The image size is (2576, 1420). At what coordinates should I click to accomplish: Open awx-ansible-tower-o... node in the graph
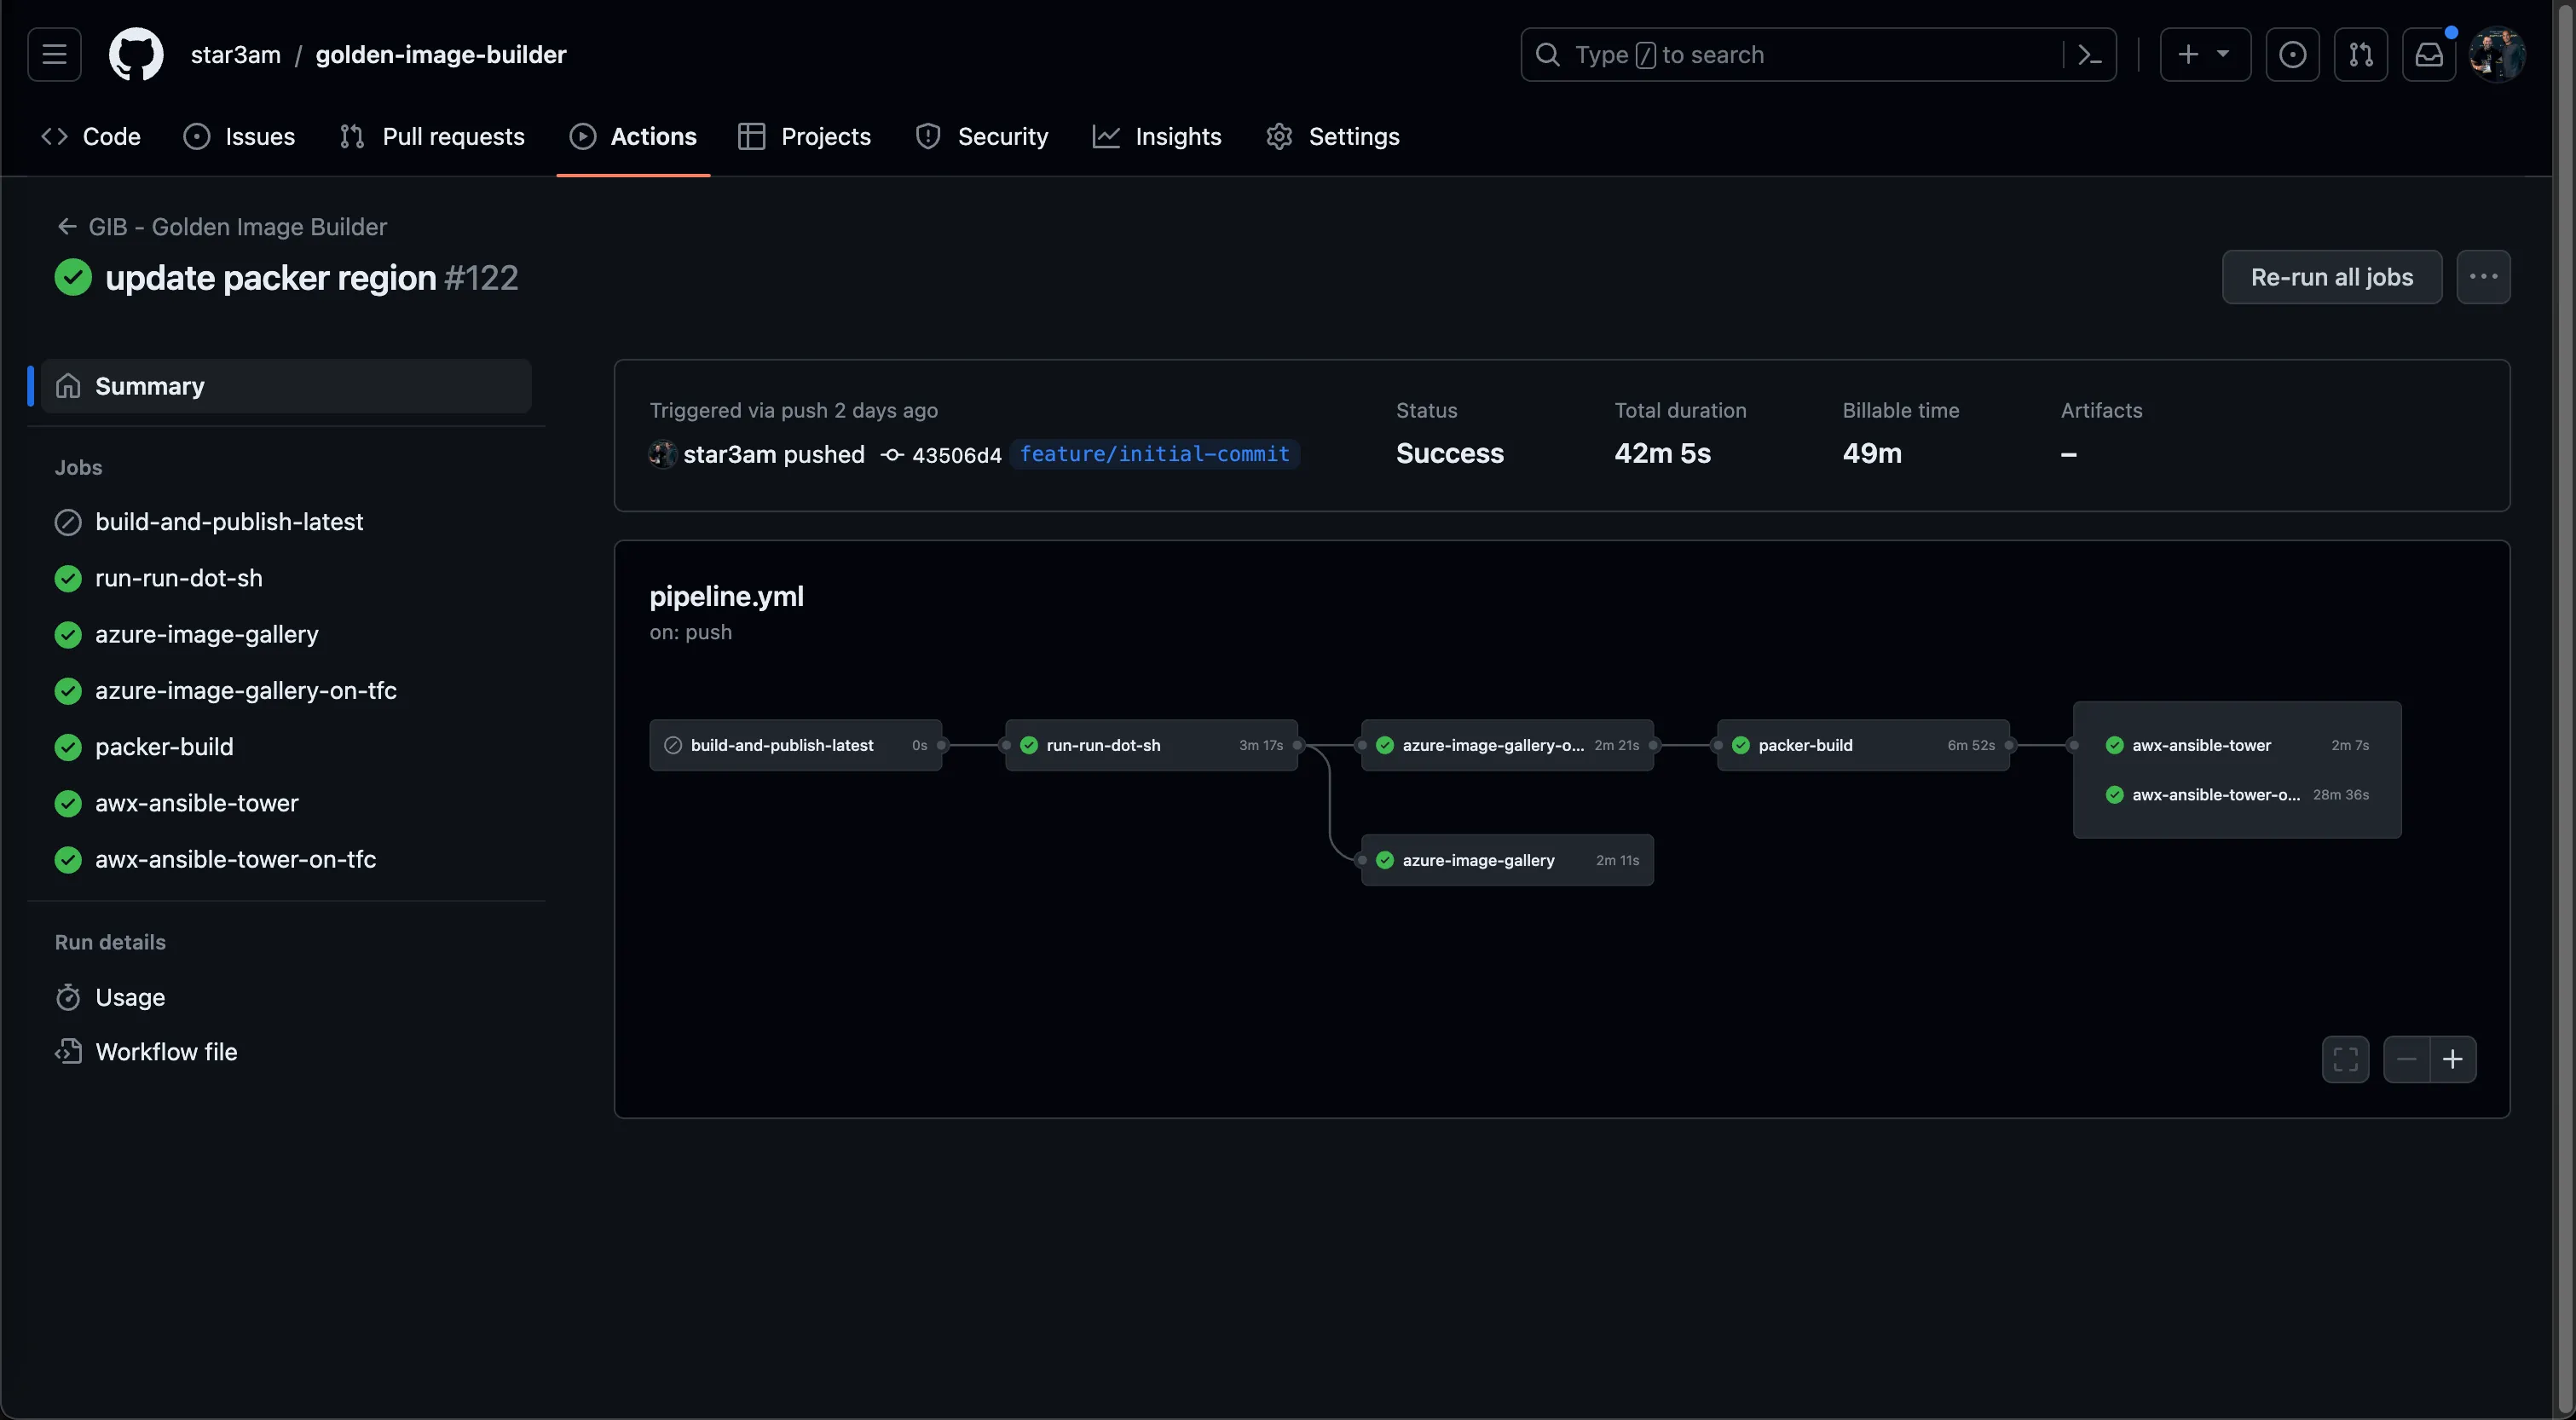(x=2237, y=795)
